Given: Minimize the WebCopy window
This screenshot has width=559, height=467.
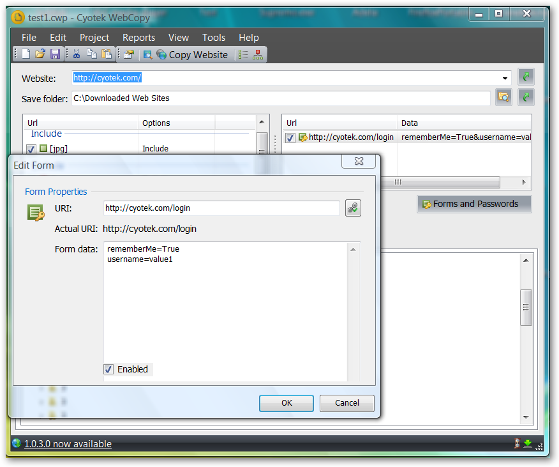Looking at the screenshot, I should [x=479, y=13].
